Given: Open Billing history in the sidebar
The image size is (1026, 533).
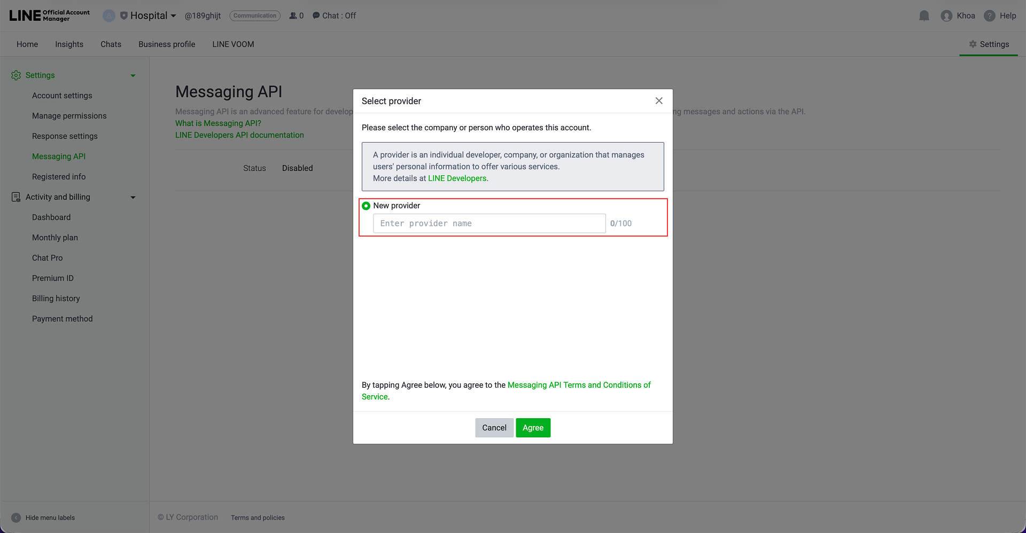Looking at the screenshot, I should (x=56, y=298).
